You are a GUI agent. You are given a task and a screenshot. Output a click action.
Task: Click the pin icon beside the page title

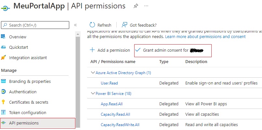tap(136, 6)
